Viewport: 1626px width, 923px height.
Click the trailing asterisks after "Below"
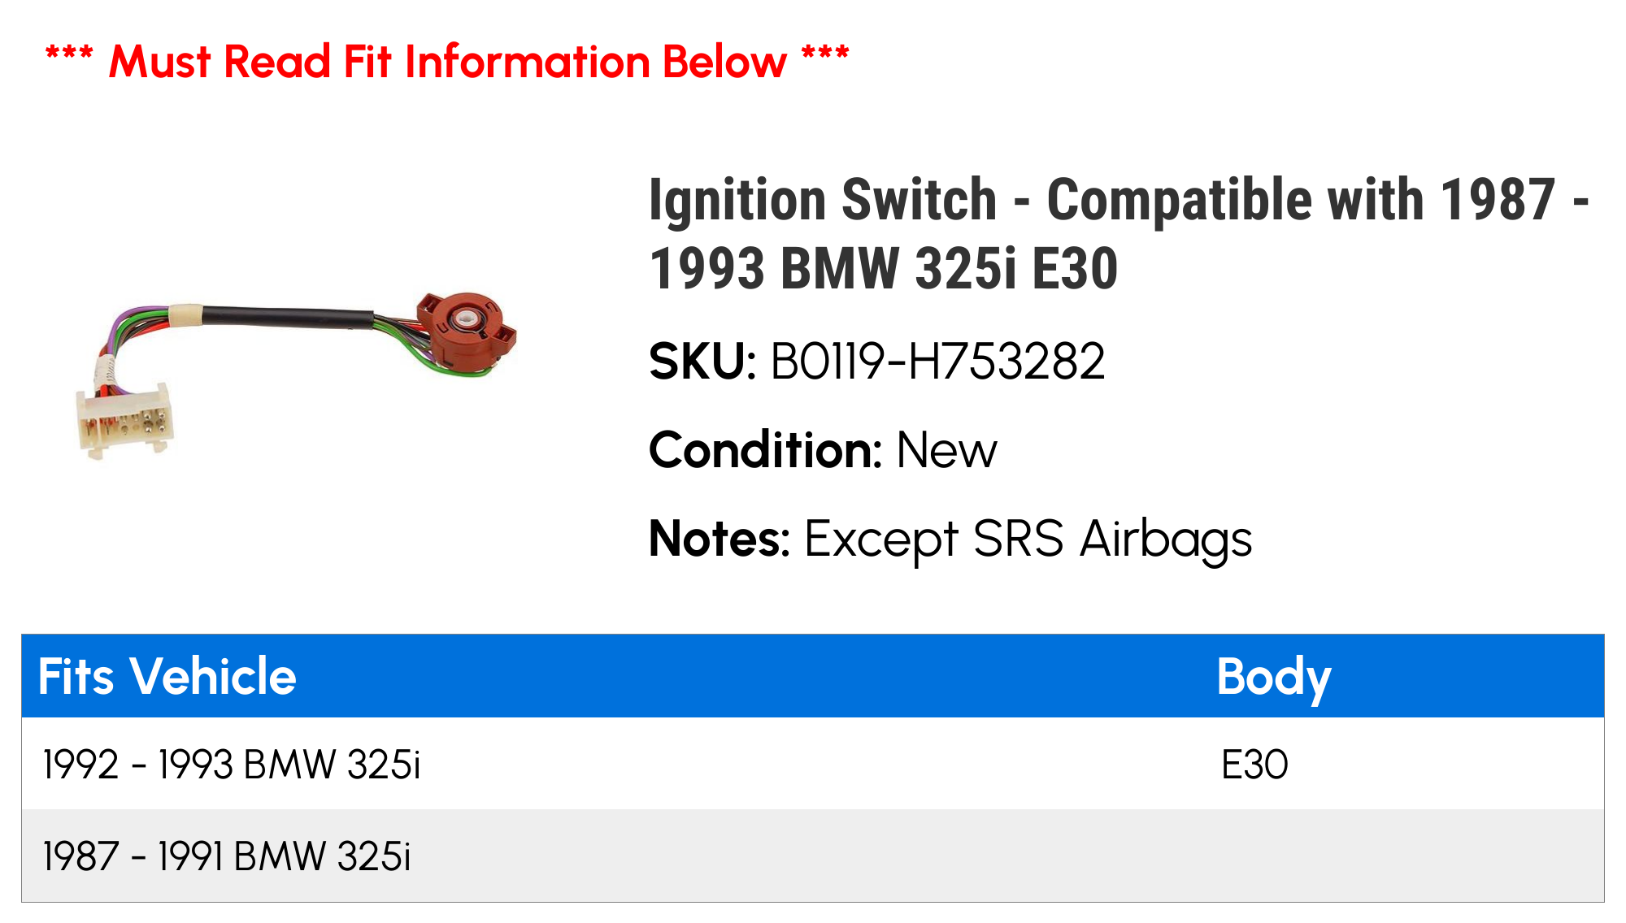824,58
